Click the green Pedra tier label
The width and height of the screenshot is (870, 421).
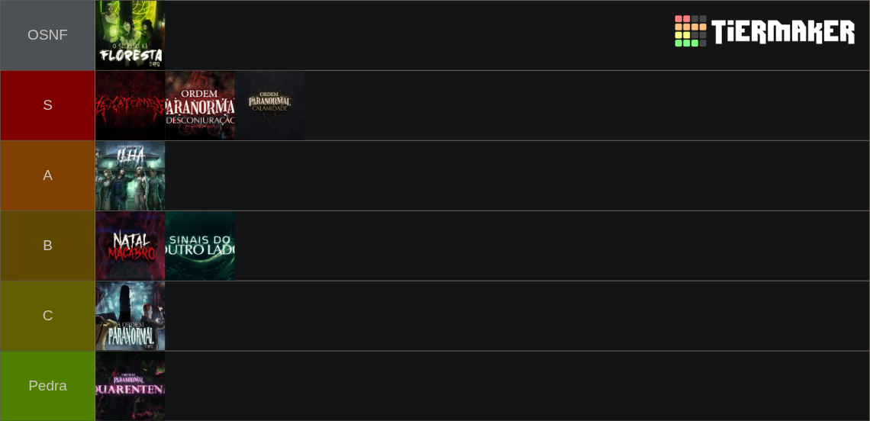pyautogui.click(x=48, y=386)
